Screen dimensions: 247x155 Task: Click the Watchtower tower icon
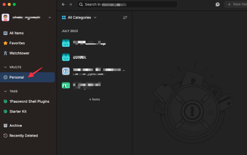tap(5, 53)
